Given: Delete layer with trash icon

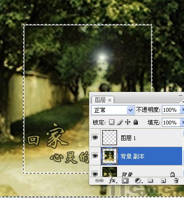Looking at the screenshot, I should pyautogui.click(x=176, y=181).
